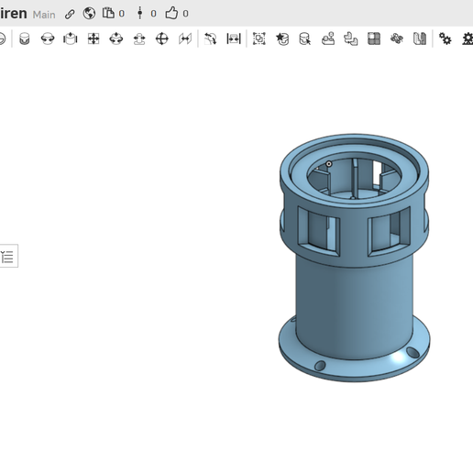This screenshot has height=473, width=473.
Task: Open the instance list panel icon
Action: point(7,256)
